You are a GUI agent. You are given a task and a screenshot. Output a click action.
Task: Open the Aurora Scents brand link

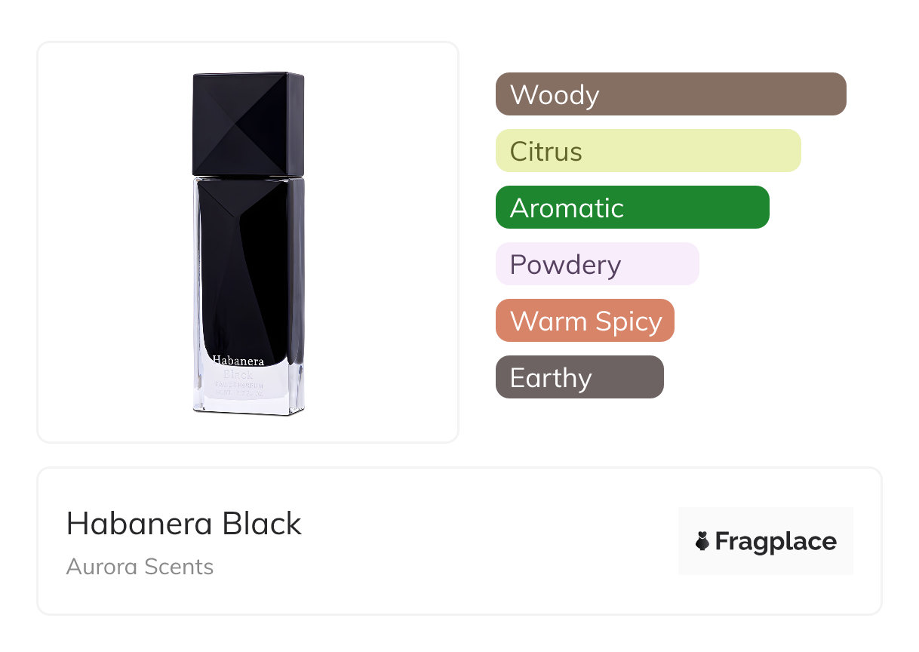(x=140, y=567)
